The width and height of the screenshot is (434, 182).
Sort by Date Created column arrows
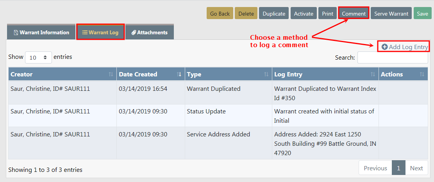pyautogui.click(x=179, y=74)
